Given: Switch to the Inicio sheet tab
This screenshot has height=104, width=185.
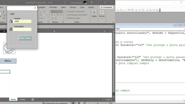Looking at the screenshot, I should [13, 99].
